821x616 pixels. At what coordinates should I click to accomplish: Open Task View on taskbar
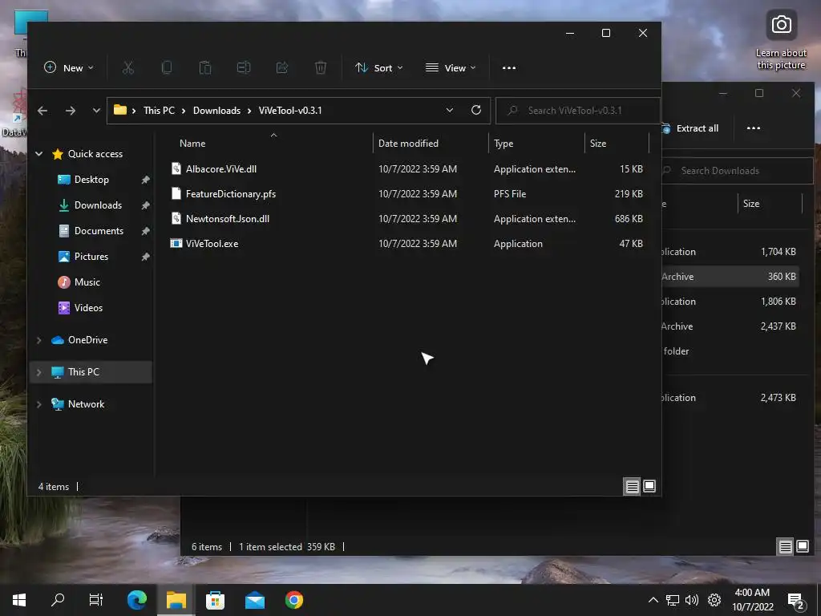[96, 600]
